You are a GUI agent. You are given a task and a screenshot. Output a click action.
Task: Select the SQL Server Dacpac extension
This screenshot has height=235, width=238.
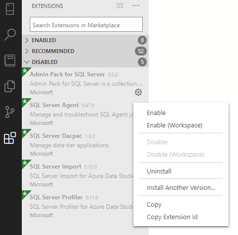point(78,144)
